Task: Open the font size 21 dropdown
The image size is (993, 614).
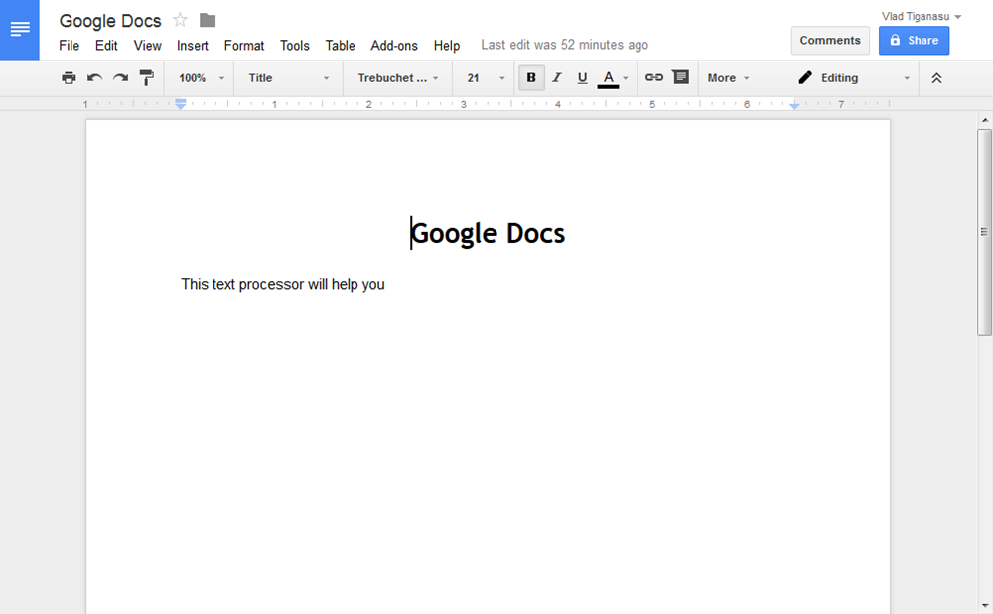Action: point(486,78)
